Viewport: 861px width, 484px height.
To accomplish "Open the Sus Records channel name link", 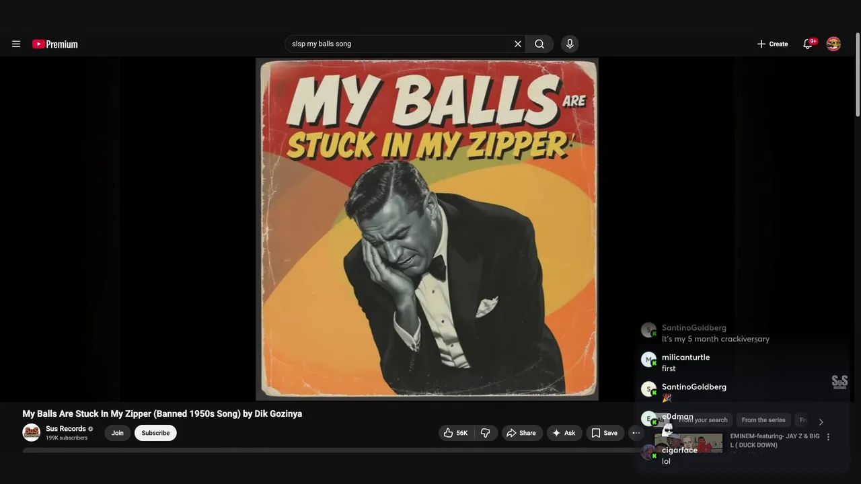I will (66, 429).
